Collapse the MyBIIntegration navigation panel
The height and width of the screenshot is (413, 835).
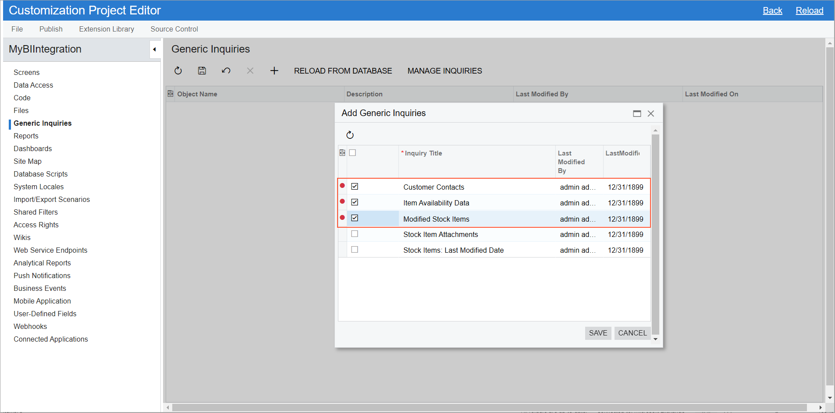[x=155, y=49]
